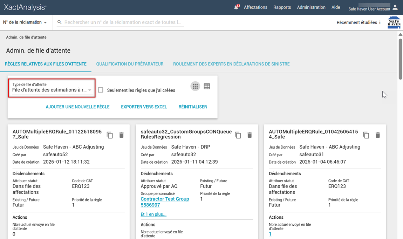Open the N° de la réclamation dropdown

click(x=25, y=22)
